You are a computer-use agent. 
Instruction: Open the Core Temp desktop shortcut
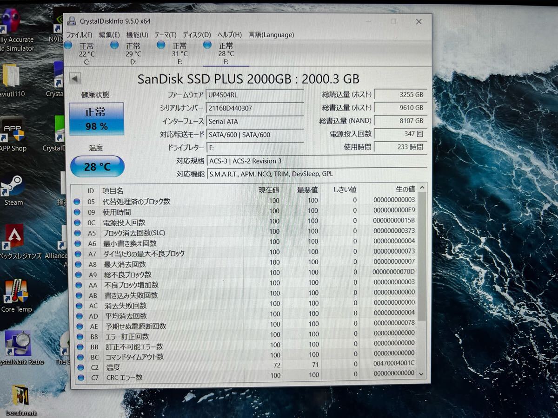click(16, 296)
